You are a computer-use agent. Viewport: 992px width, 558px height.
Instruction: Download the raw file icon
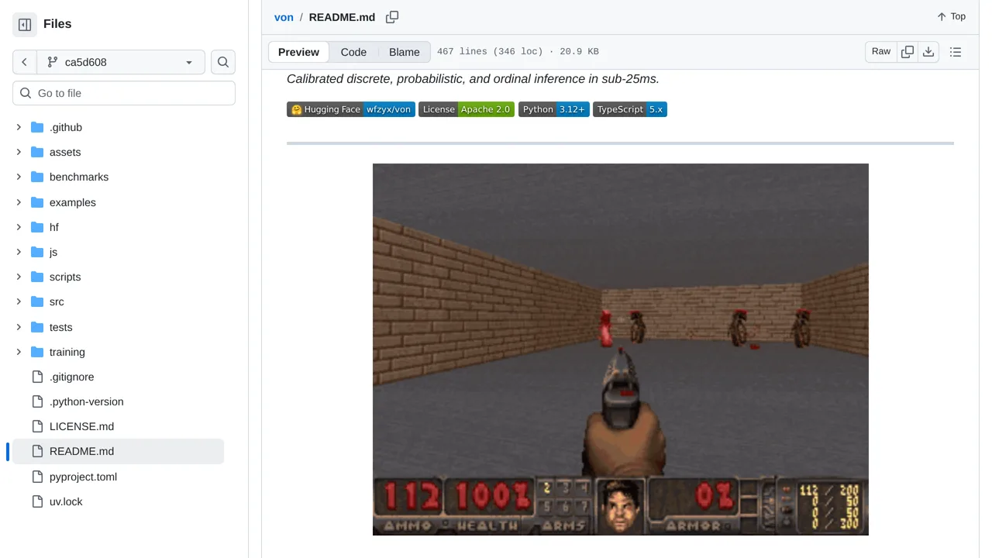tap(928, 52)
